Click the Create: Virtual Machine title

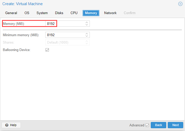coord(23,4)
